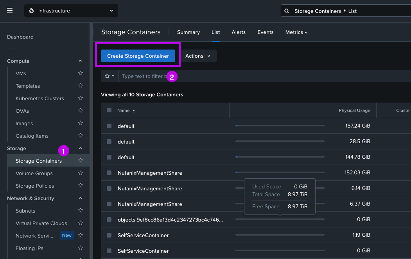The image size is (411, 259).
Task: Open the Dashboard page
Action: 20,37
